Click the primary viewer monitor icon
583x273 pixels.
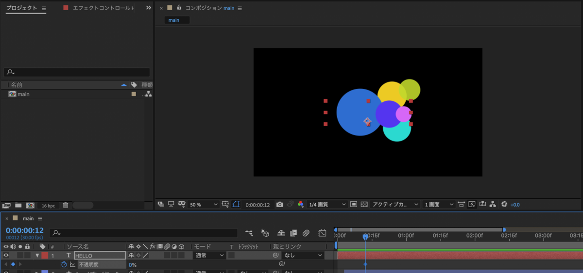(x=171, y=205)
